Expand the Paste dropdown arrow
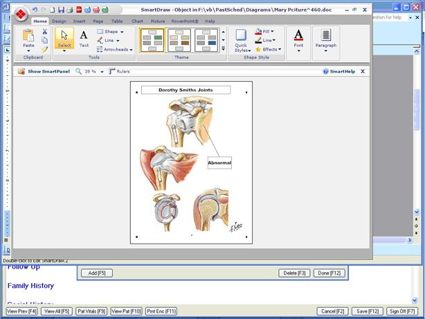 (x=28, y=51)
